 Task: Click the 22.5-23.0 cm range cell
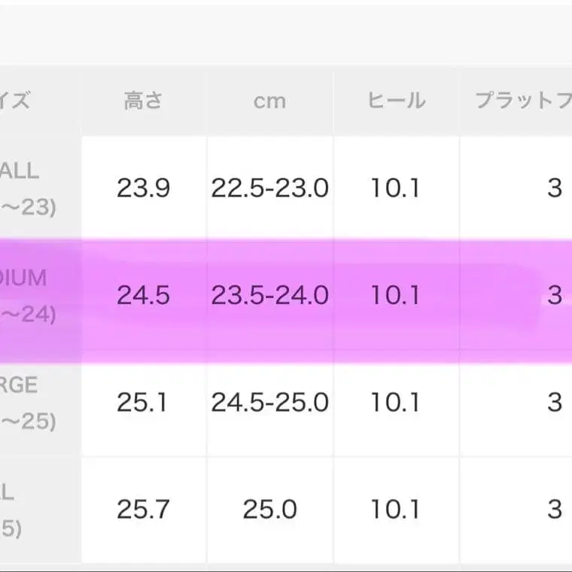click(270, 188)
